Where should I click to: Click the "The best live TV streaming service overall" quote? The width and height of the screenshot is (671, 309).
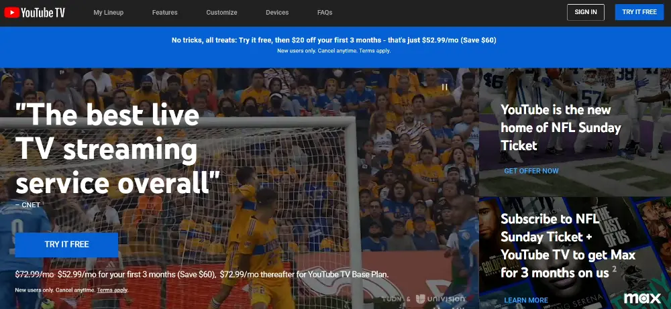(117, 149)
